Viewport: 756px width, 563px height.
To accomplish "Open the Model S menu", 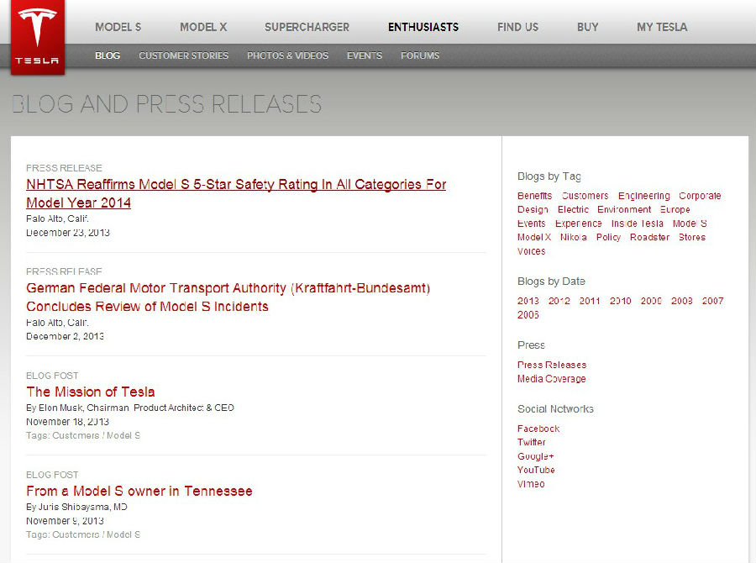I will point(118,27).
